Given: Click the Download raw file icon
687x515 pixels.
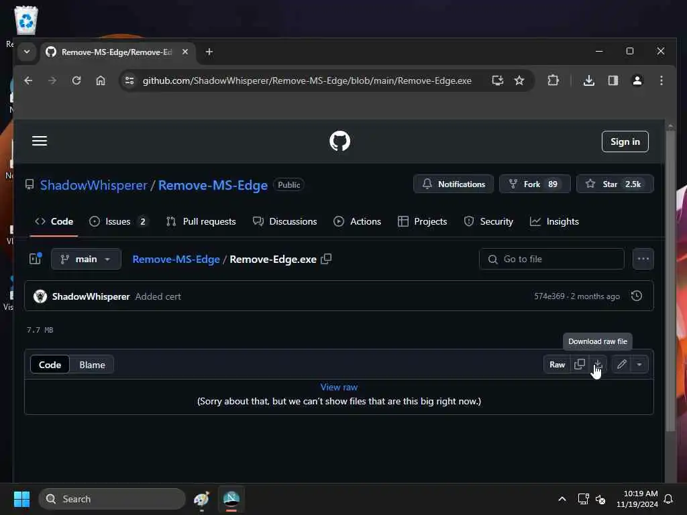Looking at the screenshot, I should 598,364.
